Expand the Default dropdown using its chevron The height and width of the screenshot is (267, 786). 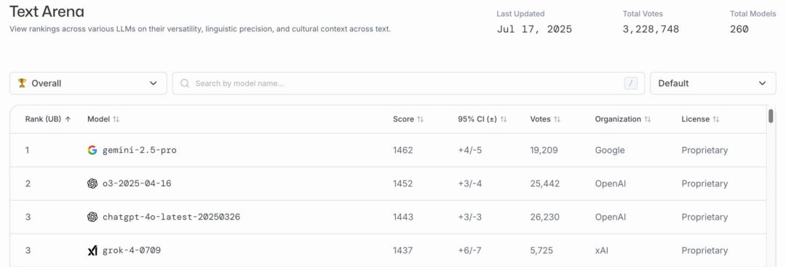point(763,83)
